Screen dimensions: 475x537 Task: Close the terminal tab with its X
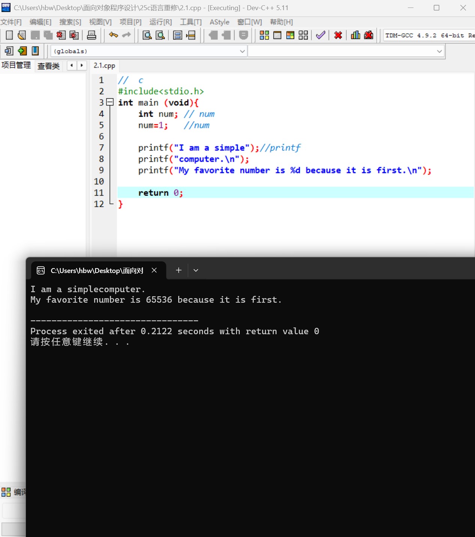(x=154, y=270)
